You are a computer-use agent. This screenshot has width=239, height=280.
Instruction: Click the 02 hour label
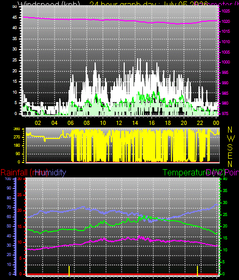coord(38,123)
